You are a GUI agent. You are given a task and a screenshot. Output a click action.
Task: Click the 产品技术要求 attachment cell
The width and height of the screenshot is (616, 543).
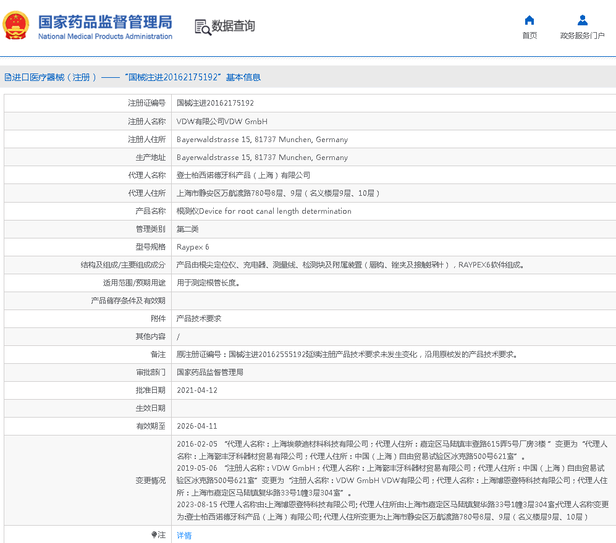tap(199, 319)
